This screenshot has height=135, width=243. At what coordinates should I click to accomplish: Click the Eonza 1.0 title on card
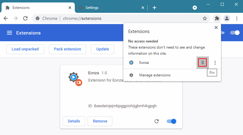pyautogui.click(x=97, y=73)
